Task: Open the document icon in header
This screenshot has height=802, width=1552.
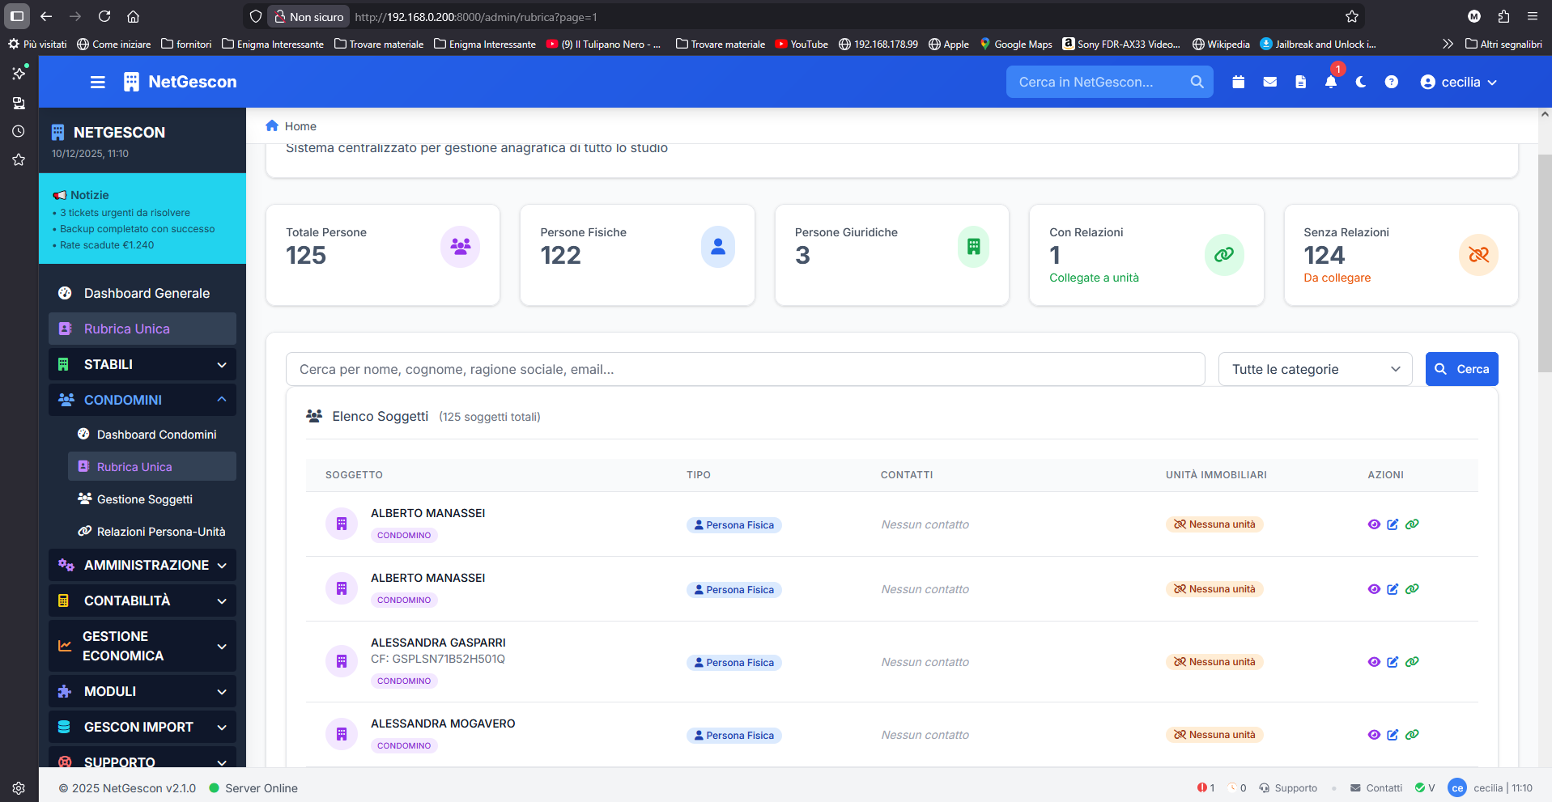Action: click(1300, 82)
